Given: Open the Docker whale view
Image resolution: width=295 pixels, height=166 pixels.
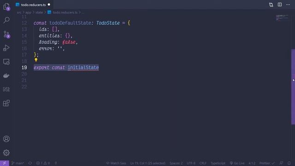Looking at the screenshot, I should [6, 76].
